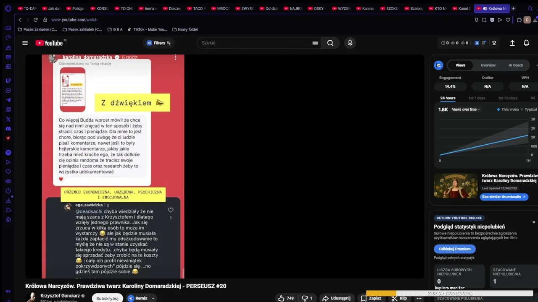Dislike the video
Viewport: 538px width, 302px height.
point(307,298)
